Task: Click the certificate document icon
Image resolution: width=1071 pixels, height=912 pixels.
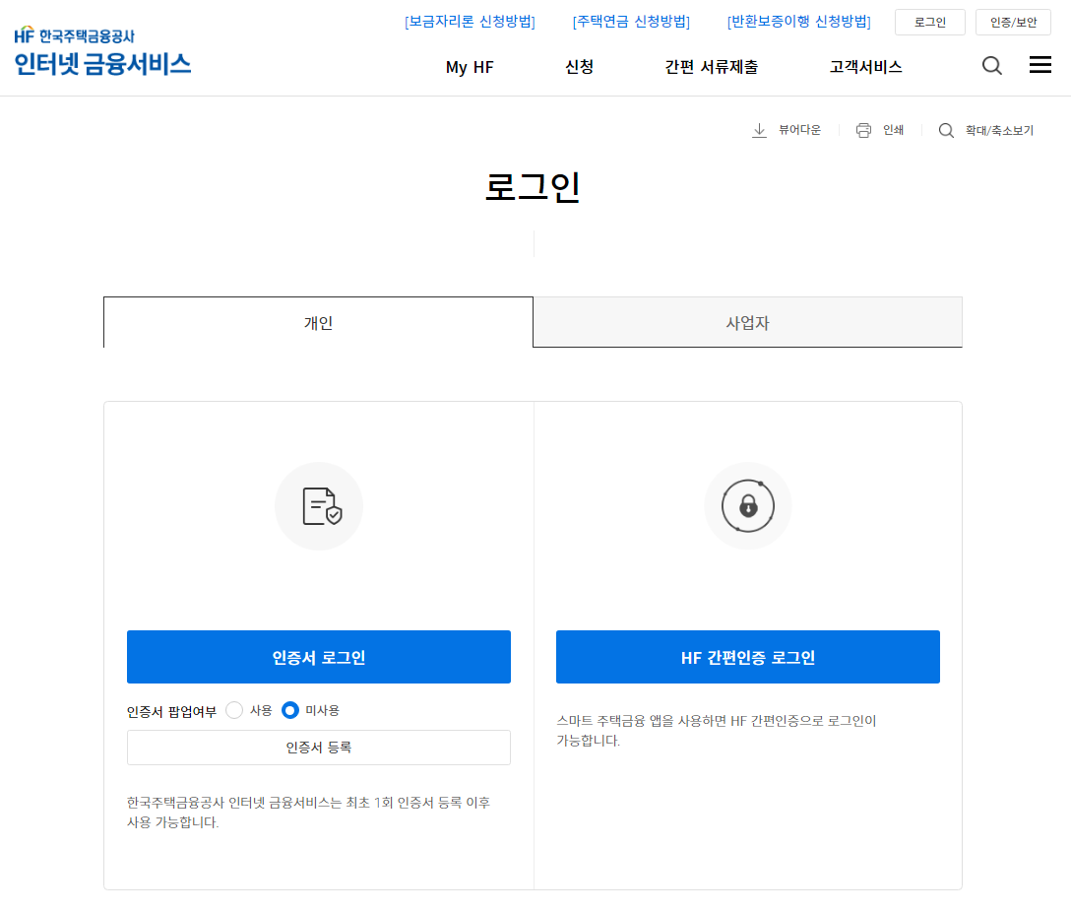Action: (318, 505)
